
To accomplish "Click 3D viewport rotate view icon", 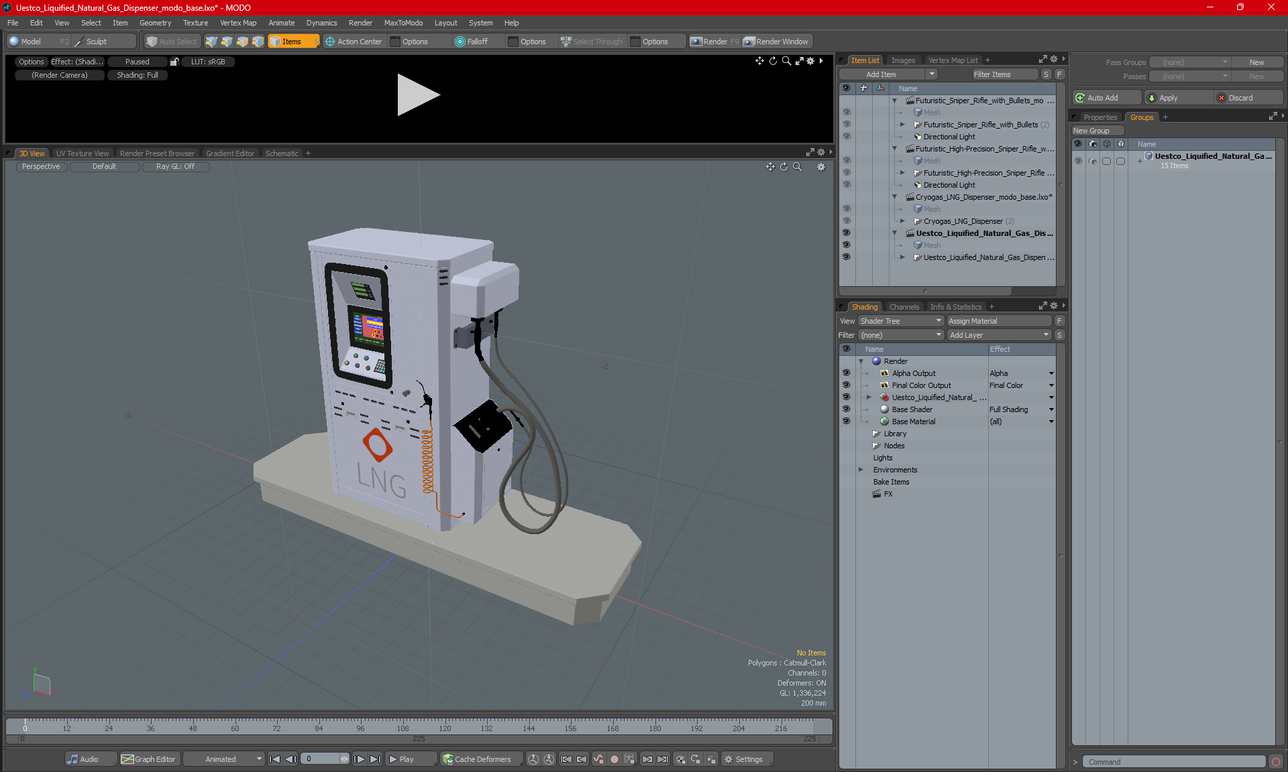I will coord(784,167).
